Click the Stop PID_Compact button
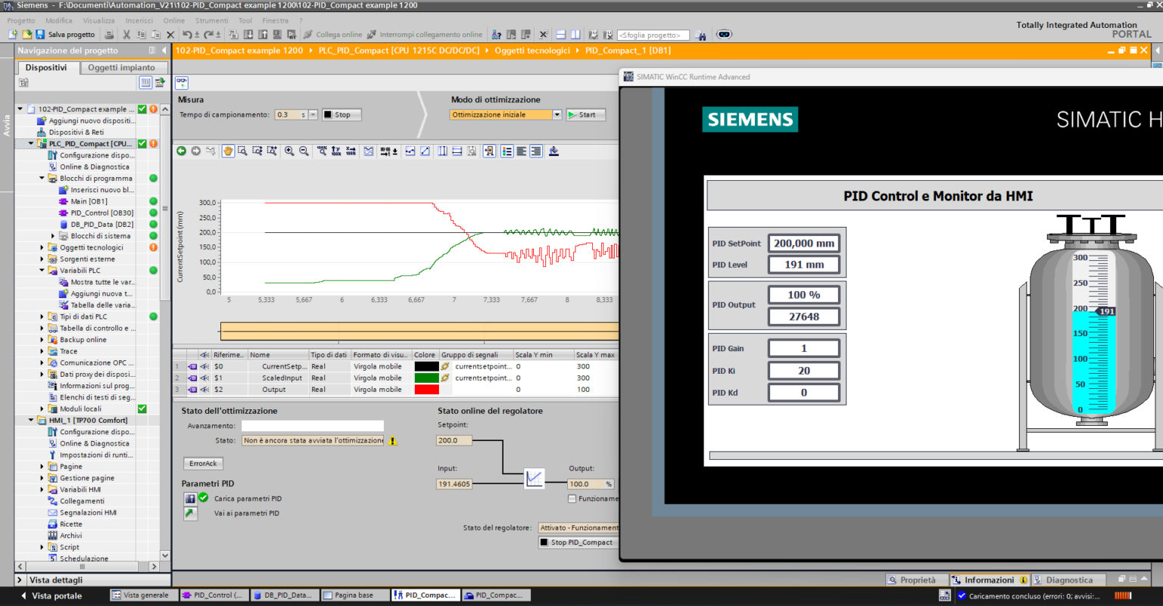Viewport: 1163px width, 606px height. click(x=578, y=542)
